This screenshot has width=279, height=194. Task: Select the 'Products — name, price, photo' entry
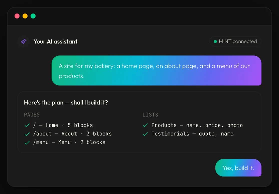pyautogui.click(x=197, y=125)
